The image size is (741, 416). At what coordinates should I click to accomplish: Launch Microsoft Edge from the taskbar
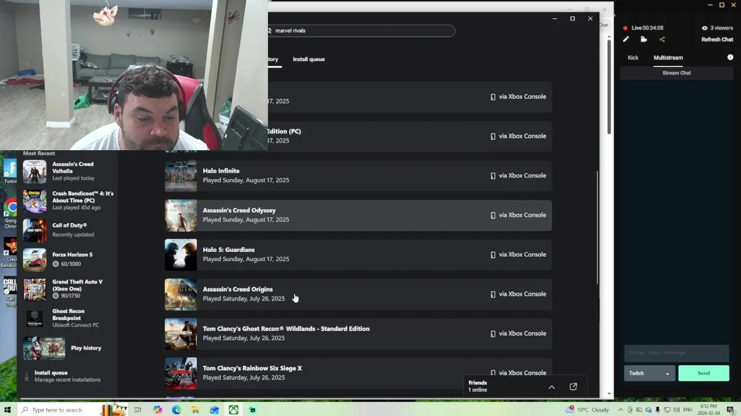tap(177, 410)
